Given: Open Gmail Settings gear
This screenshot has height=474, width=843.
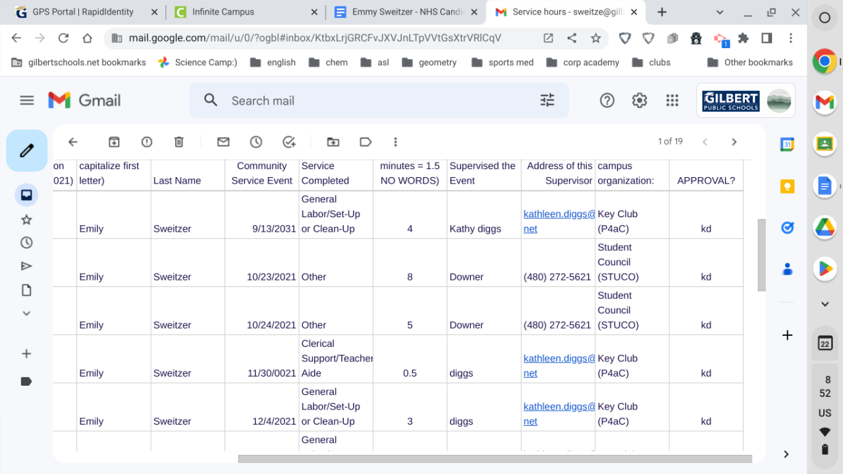Looking at the screenshot, I should click(639, 100).
